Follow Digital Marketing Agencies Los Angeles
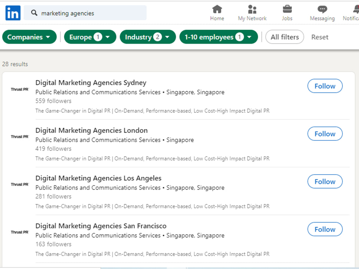 pos(325,181)
